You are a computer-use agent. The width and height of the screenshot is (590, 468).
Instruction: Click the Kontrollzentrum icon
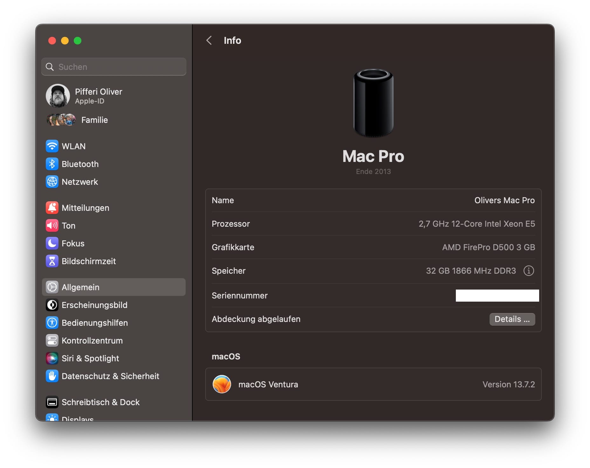point(52,341)
